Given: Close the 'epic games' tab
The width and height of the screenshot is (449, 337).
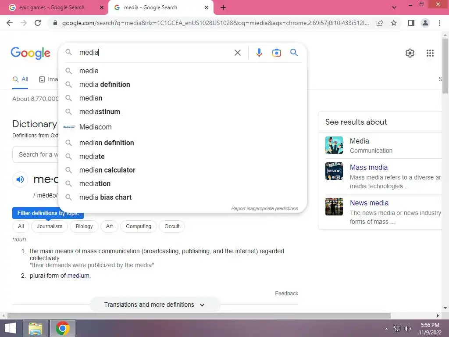Looking at the screenshot, I should pyautogui.click(x=101, y=7).
